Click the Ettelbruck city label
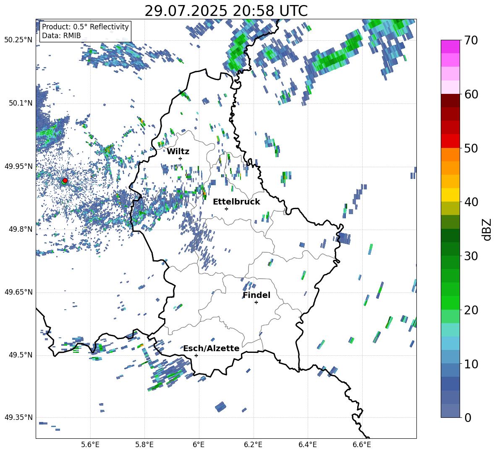Viewport: 497px width, 453px height. point(236,202)
